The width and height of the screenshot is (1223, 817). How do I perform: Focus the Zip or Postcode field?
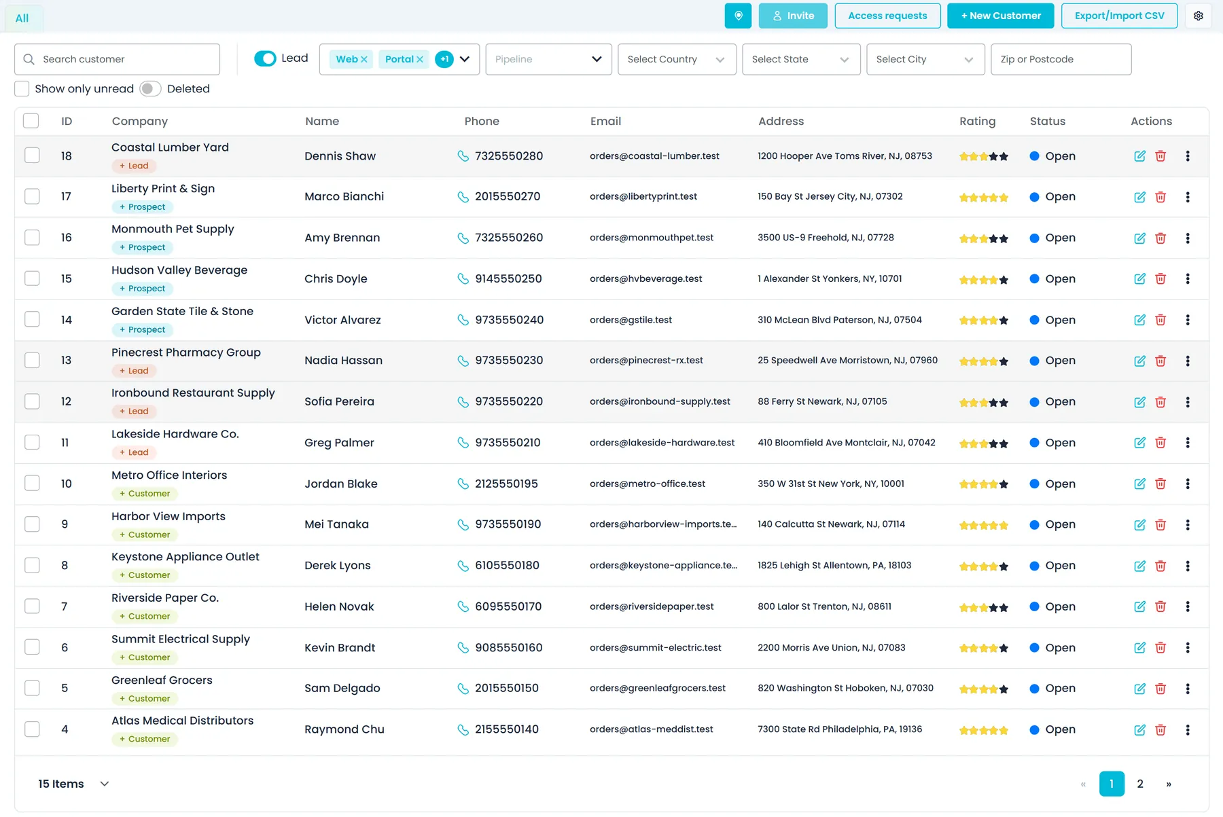(1061, 59)
